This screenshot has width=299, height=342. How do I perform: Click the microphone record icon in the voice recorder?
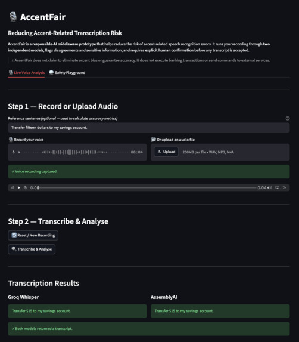click(14, 152)
